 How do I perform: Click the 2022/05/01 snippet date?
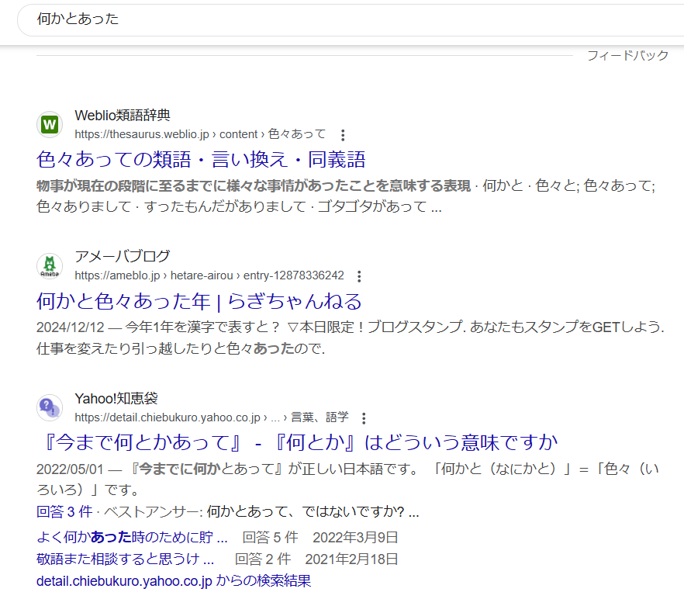point(71,469)
